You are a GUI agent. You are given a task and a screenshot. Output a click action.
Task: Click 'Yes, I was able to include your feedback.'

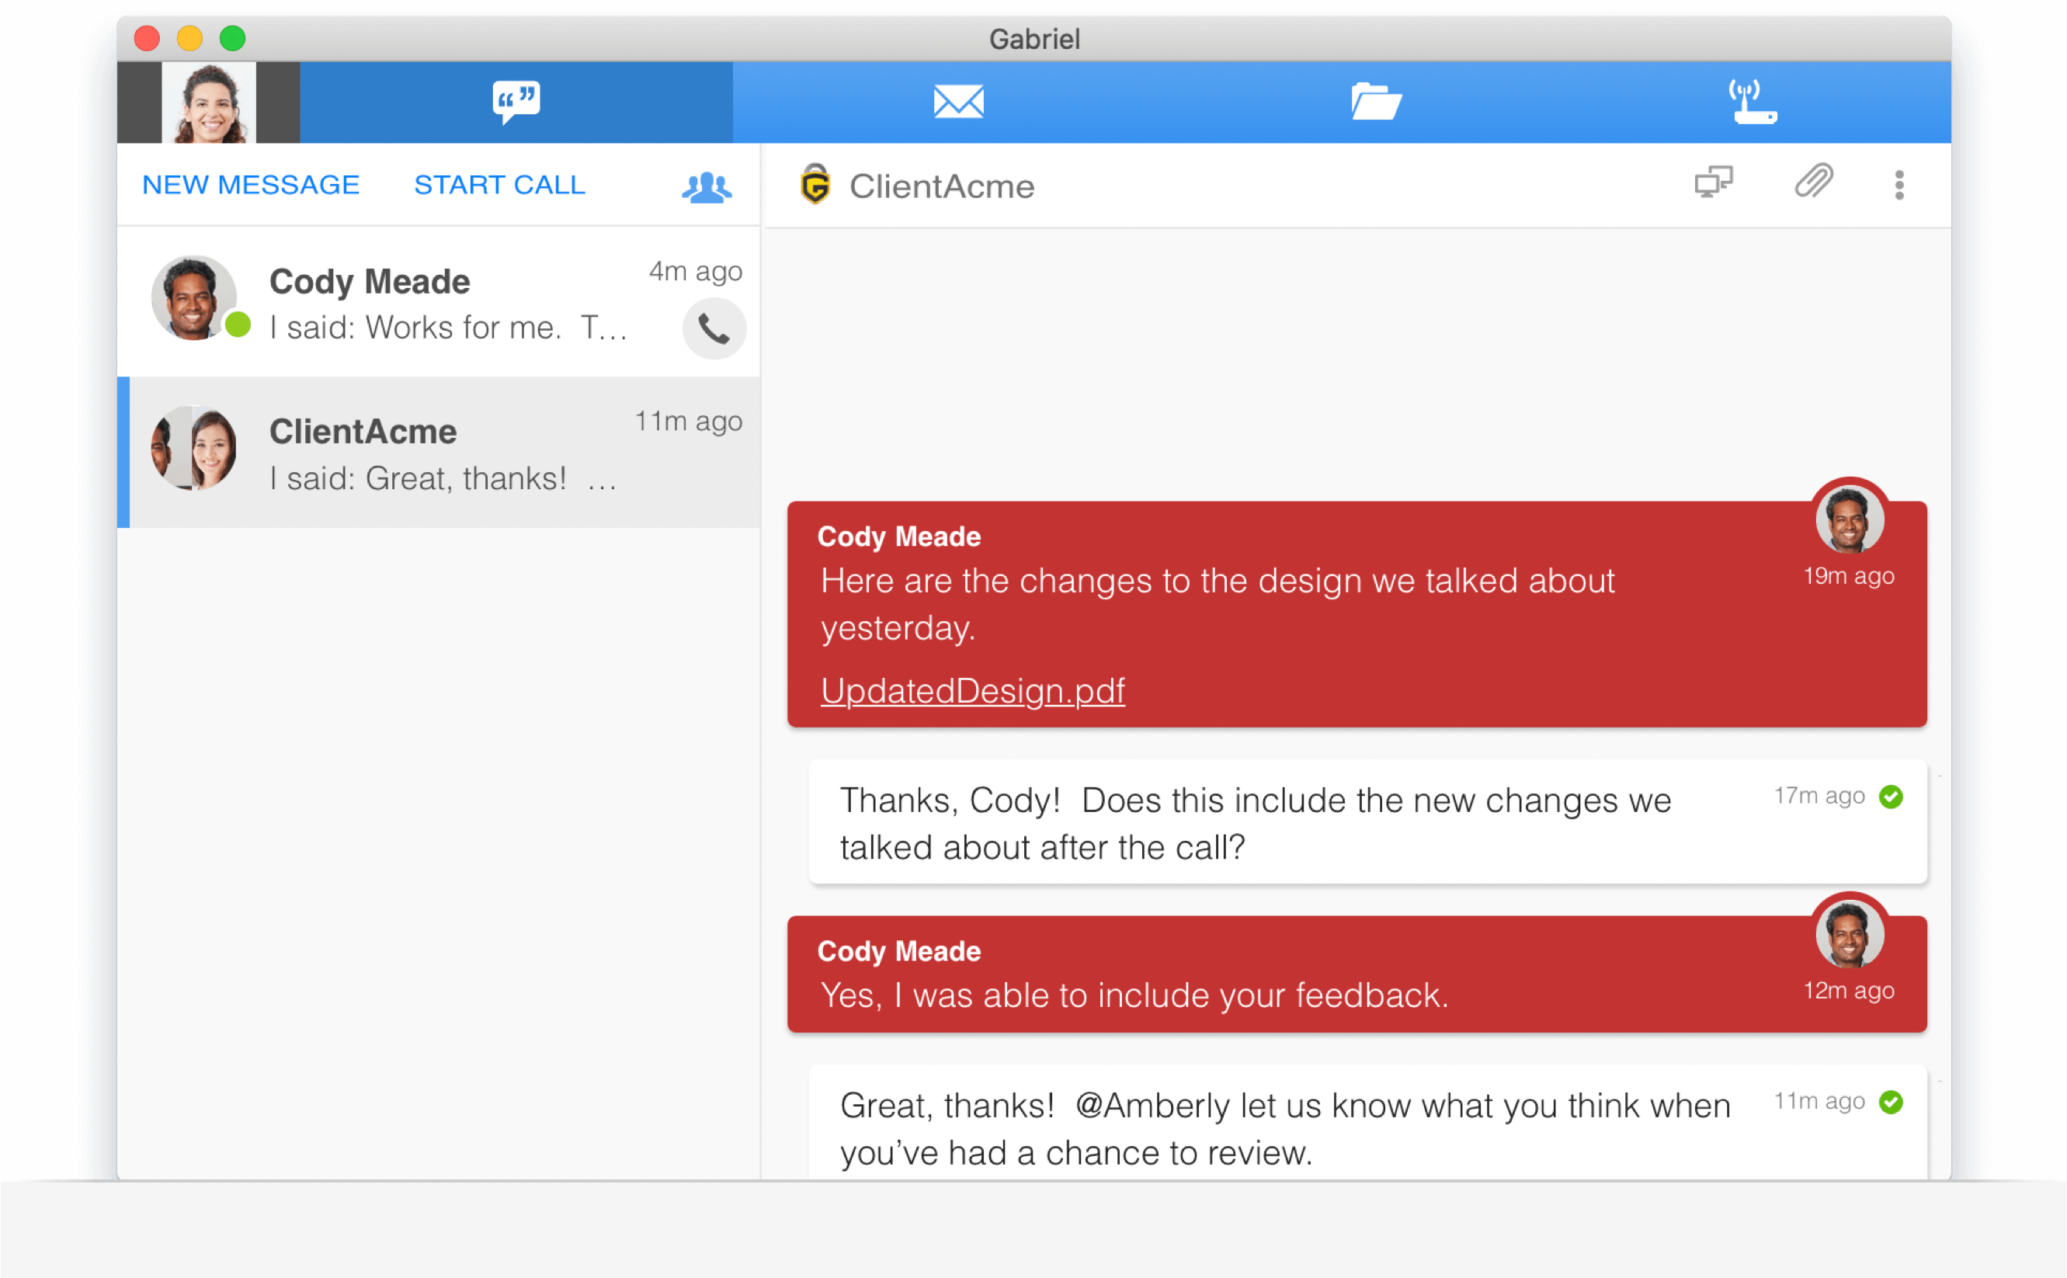tap(1135, 995)
